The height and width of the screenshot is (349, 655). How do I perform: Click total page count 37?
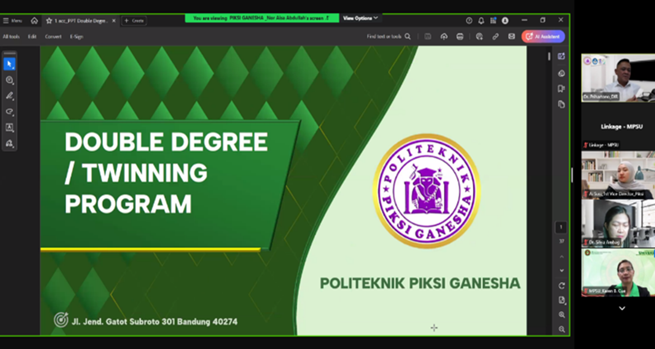point(561,241)
